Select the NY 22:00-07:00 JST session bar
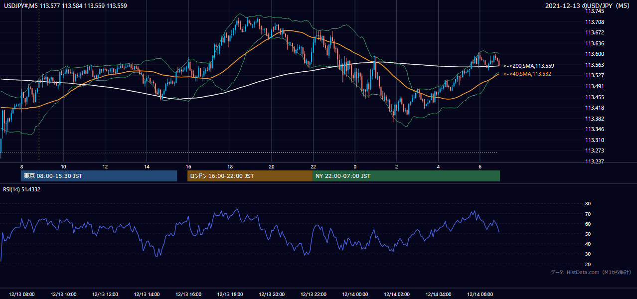Viewport: 637px width, 299px height. [x=406, y=176]
